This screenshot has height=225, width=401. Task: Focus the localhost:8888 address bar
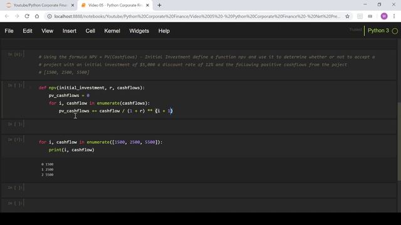click(197, 16)
